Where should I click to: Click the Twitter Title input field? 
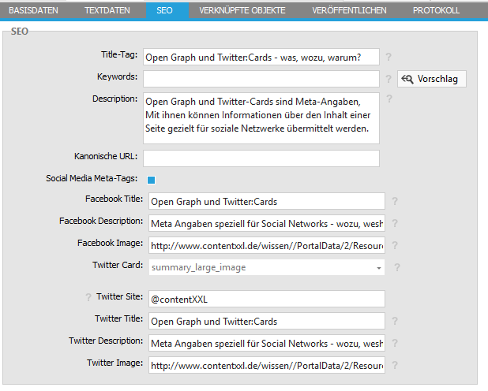tap(267, 321)
